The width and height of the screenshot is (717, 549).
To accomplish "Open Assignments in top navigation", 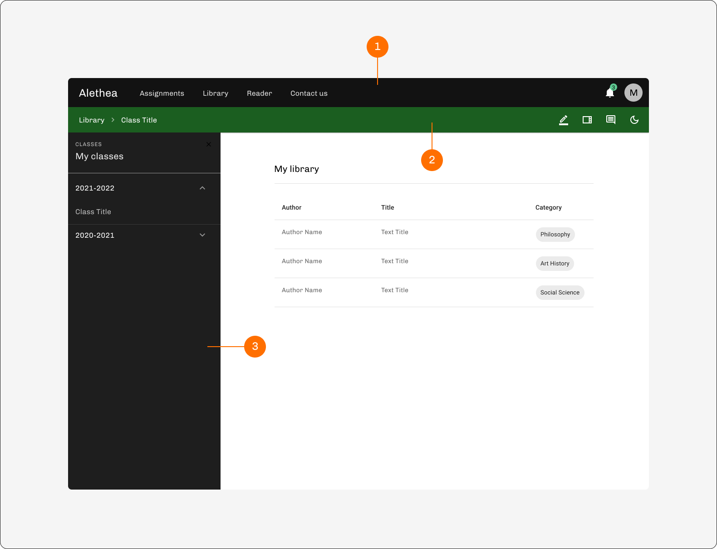I will coord(162,93).
